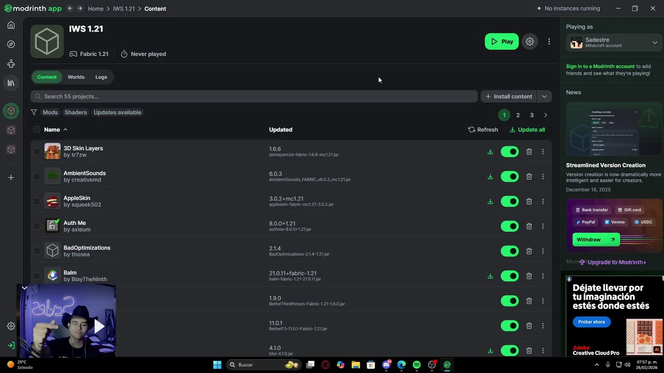This screenshot has height=373, width=664.
Task: Download update for 3D Skin Layers
Action: point(490,152)
